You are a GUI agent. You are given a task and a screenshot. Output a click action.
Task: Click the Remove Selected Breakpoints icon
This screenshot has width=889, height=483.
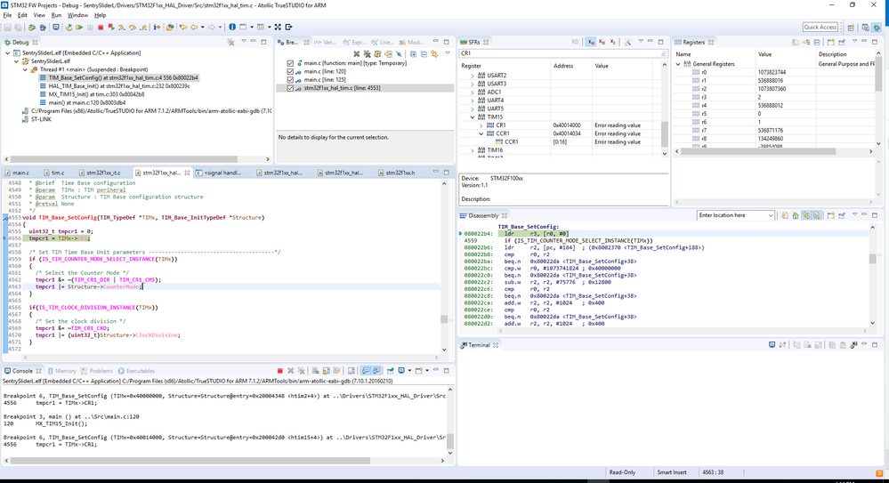click(357, 54)
